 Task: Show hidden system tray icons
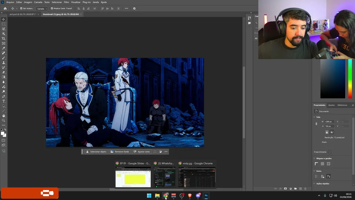point(319,196)
